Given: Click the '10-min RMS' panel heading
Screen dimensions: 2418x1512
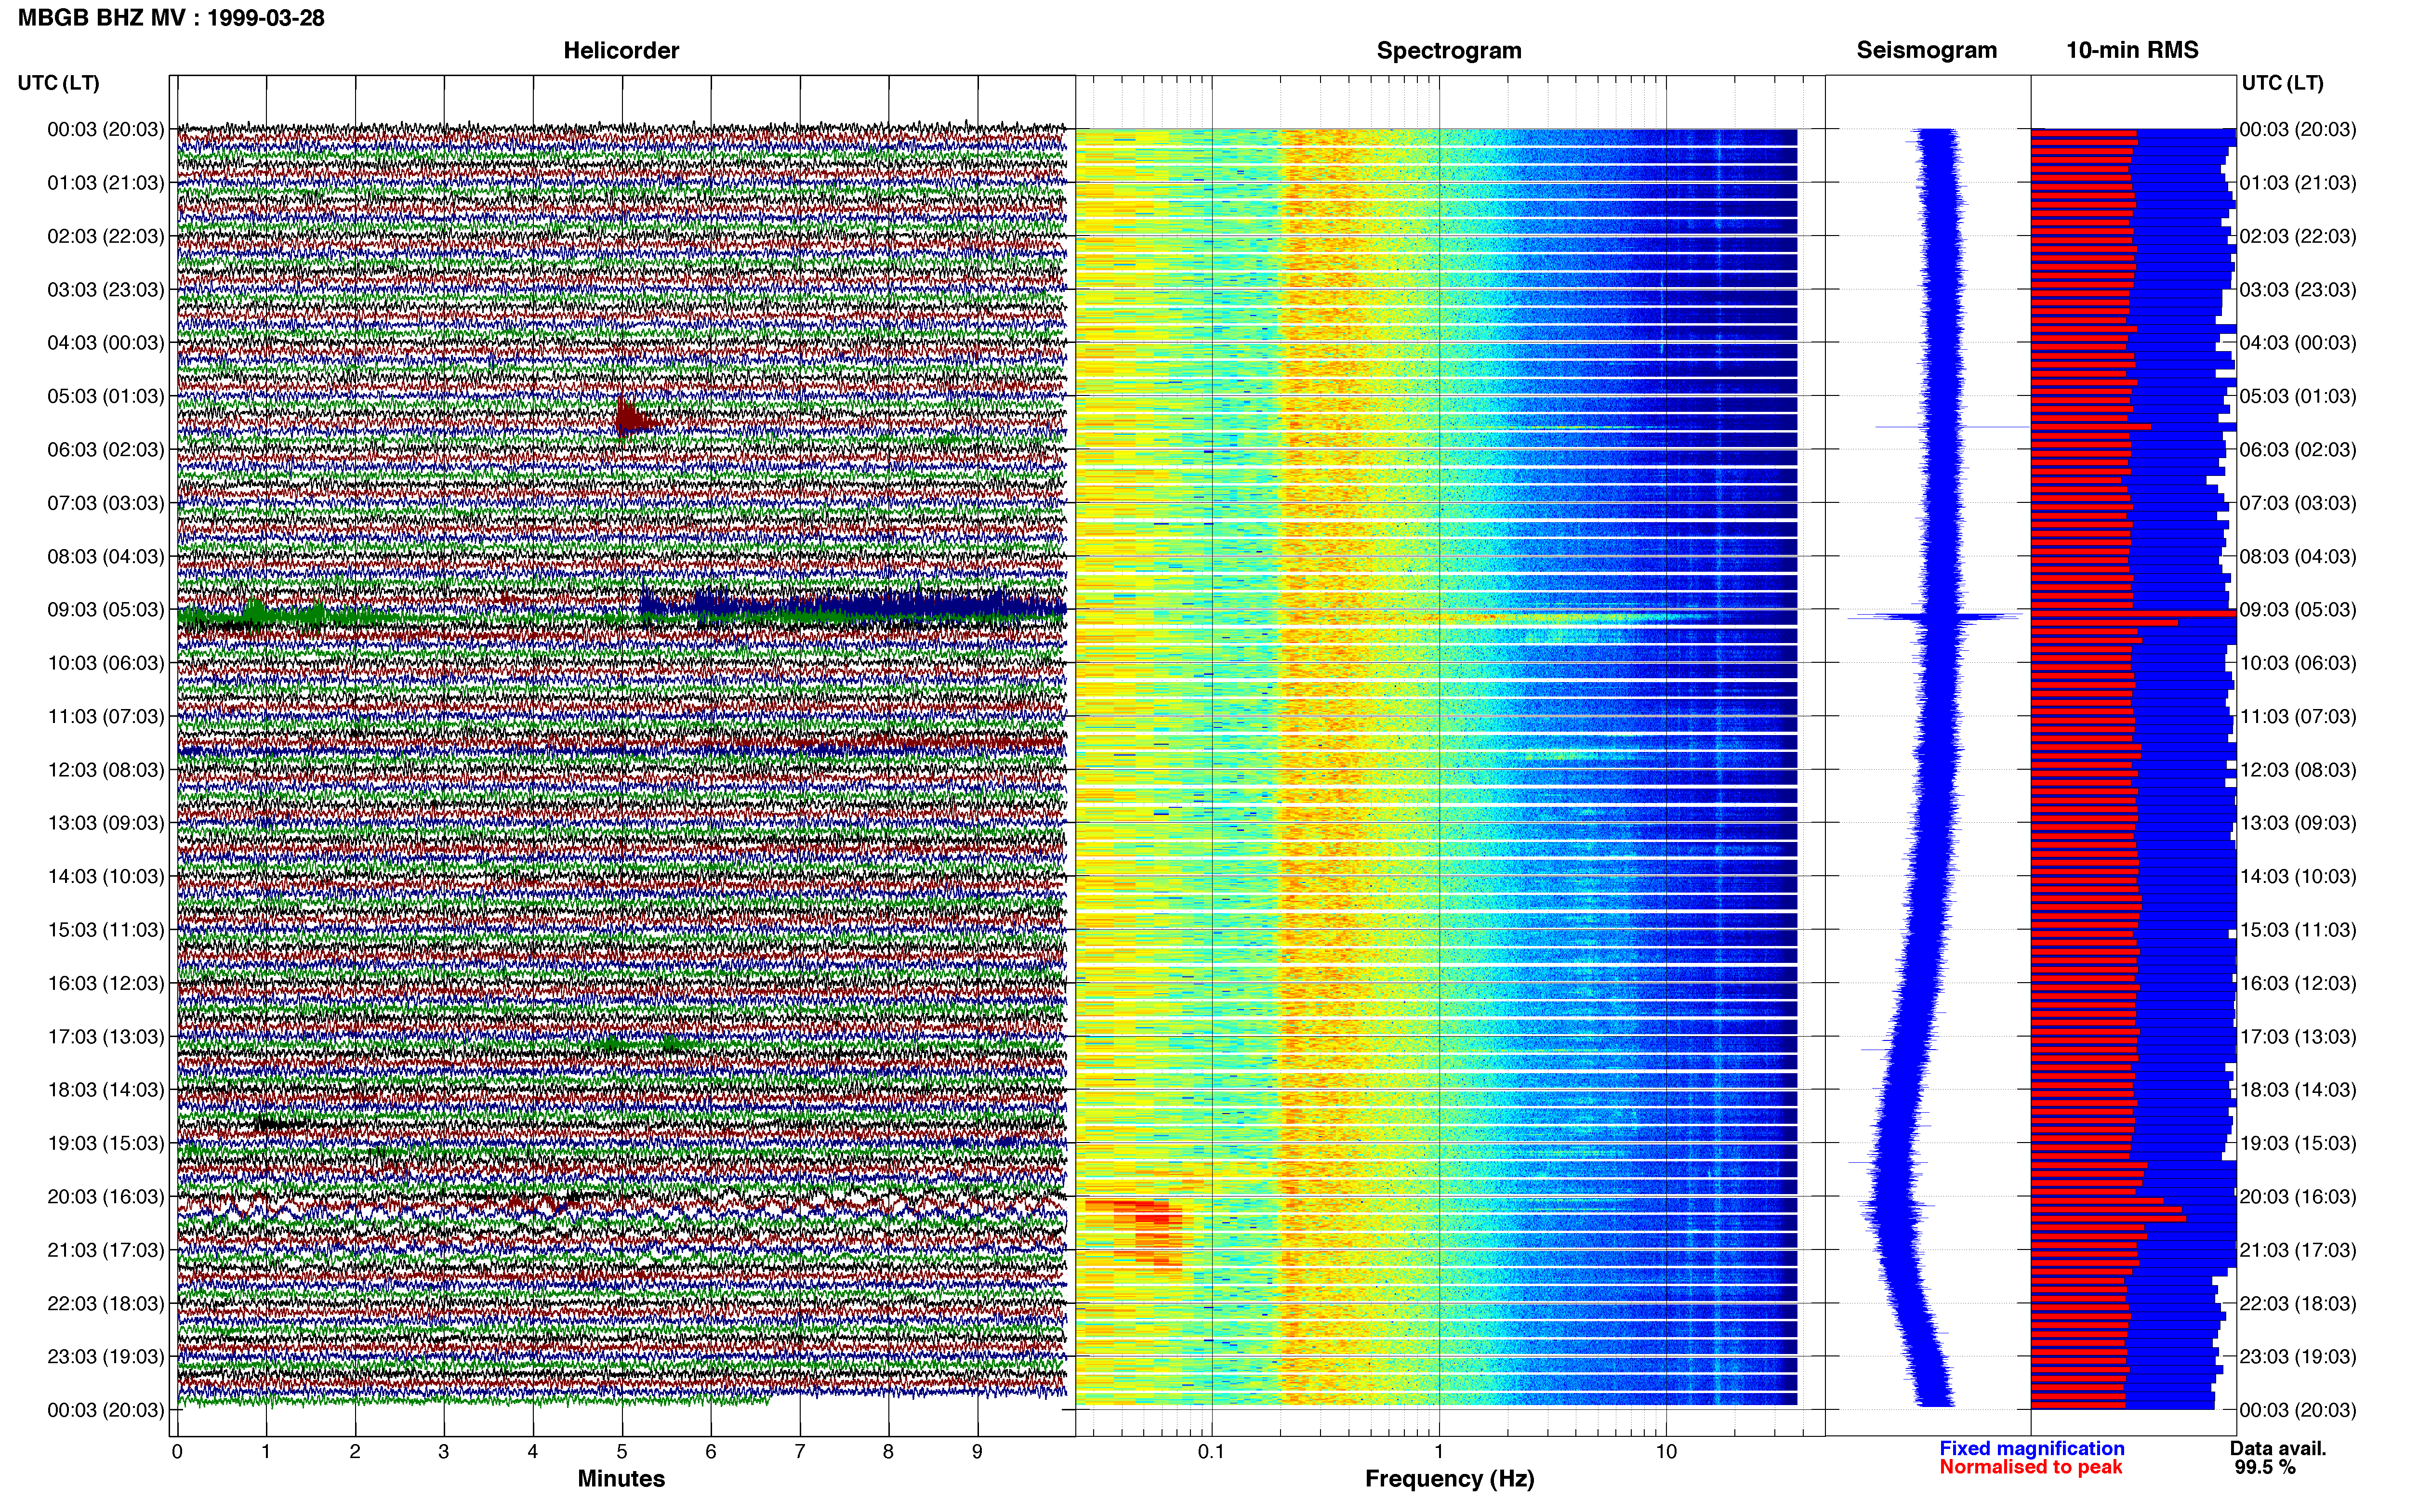Looking at the screenshot, I should [x=2132, y=50].
